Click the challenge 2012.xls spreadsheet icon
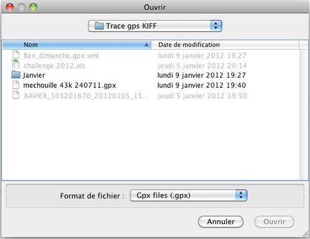310x239 pixels. tap(16, 65)
